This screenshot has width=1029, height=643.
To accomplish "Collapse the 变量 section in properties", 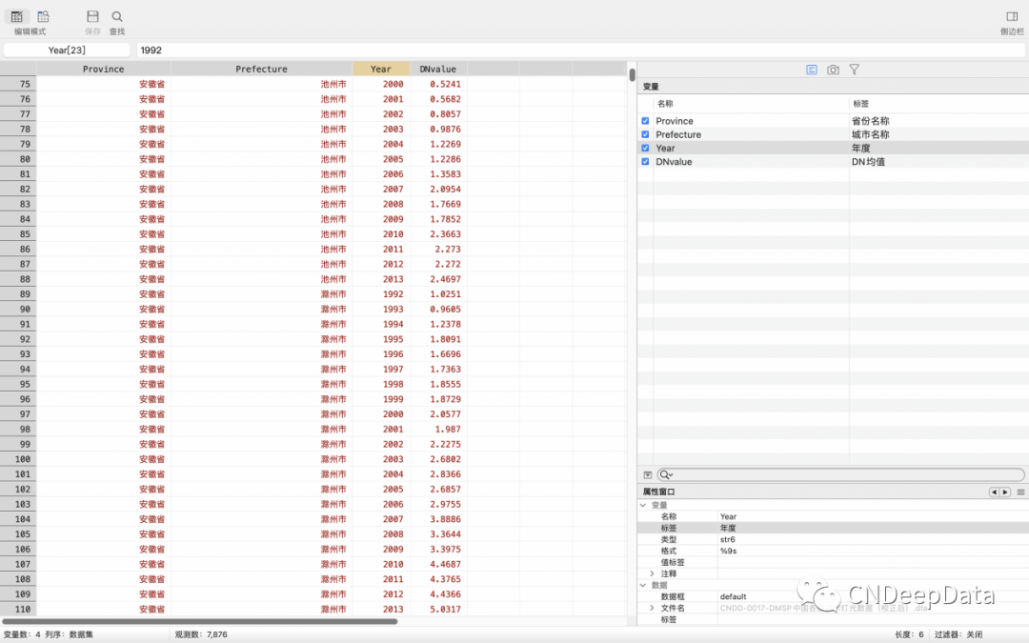I will pos(643,505).
